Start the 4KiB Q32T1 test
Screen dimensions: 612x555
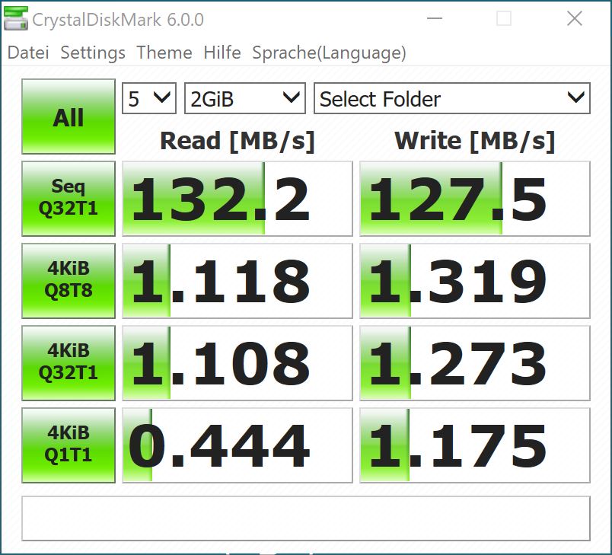coord(69,363)
